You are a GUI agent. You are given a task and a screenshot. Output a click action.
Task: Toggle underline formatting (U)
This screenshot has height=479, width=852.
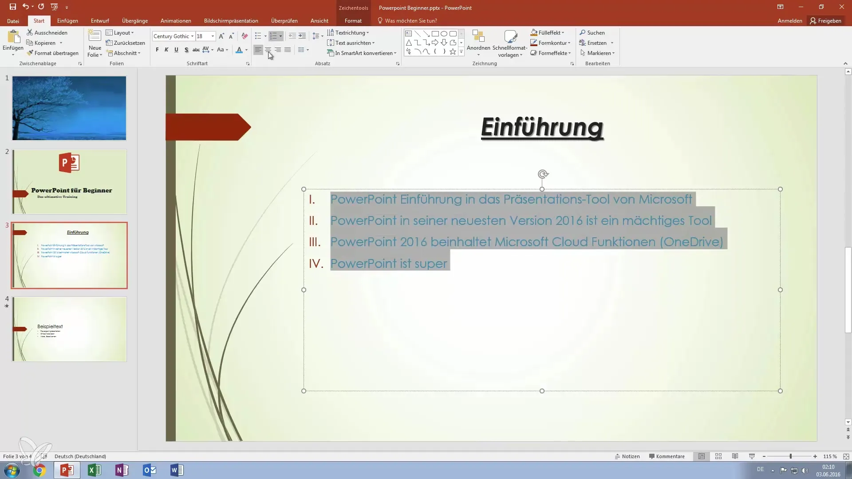coord(176,50)
